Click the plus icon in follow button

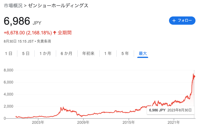coord(174,21)
